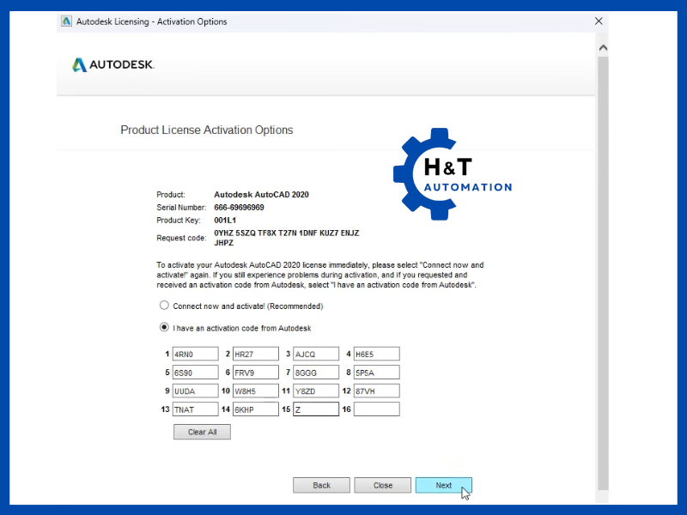Close the Activation Options window
This screenshot has height=515, width=687.
[598, 21]
